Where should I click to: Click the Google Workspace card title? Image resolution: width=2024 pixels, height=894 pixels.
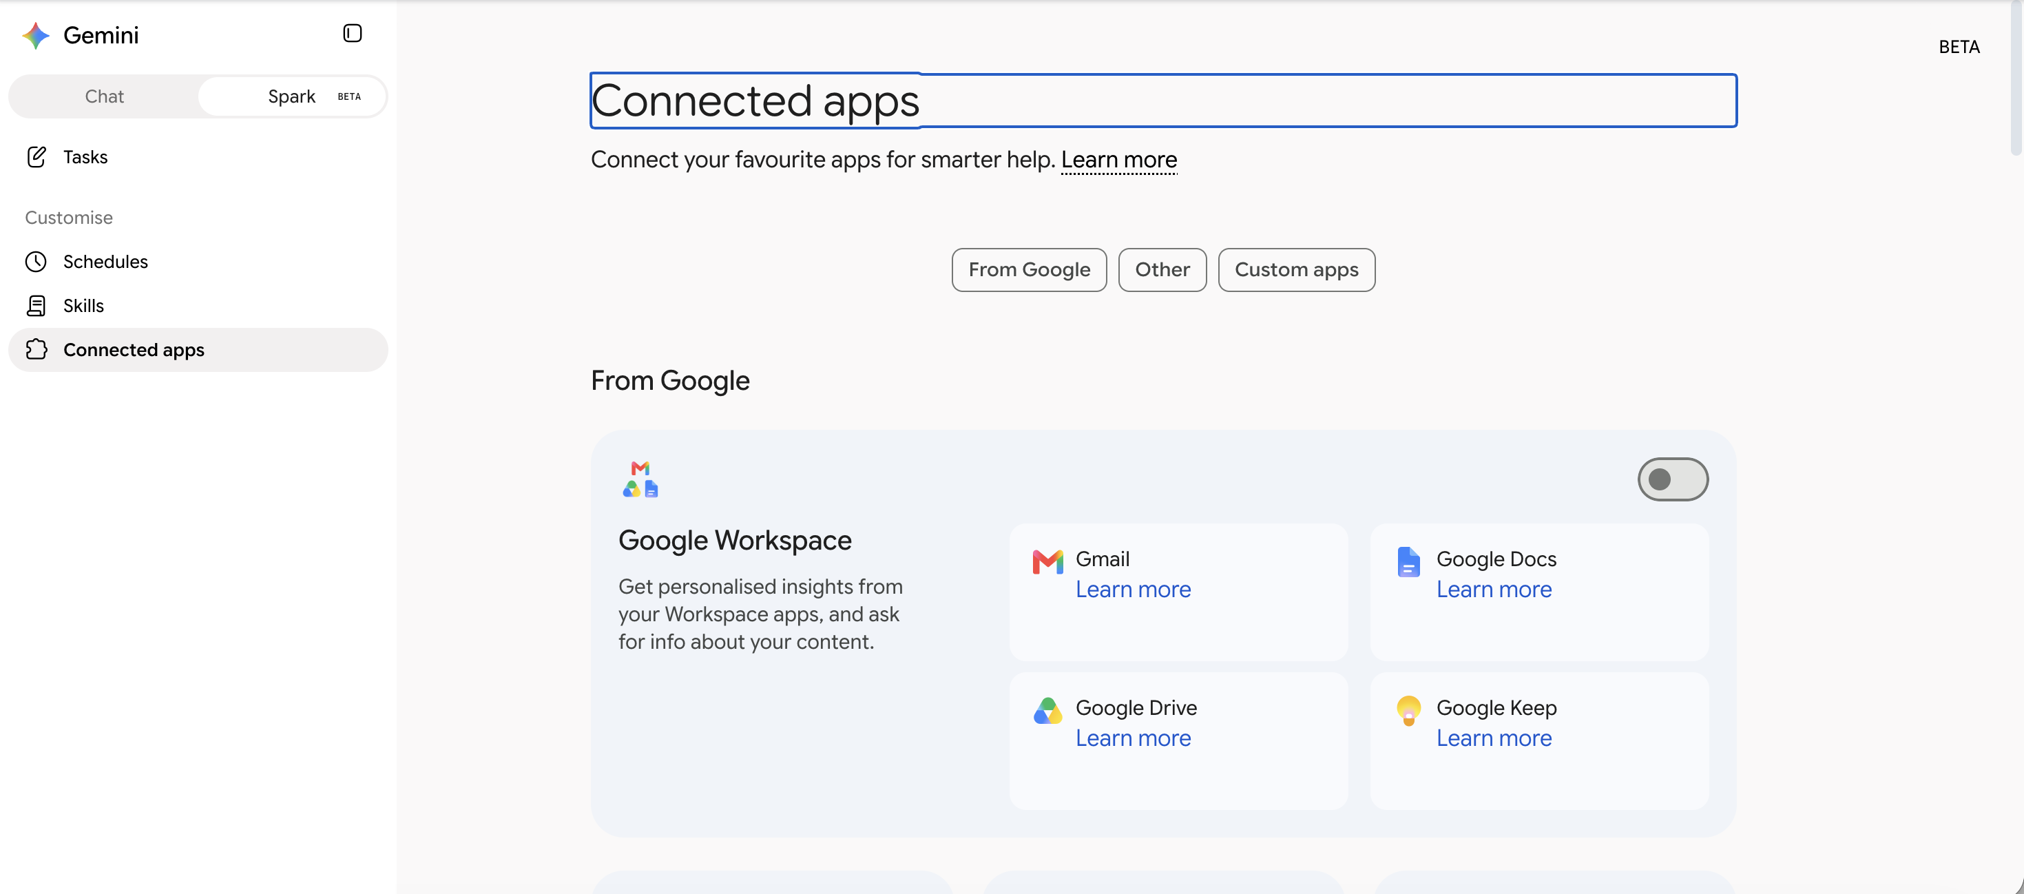pyautogui.click(x=735, y=541)
